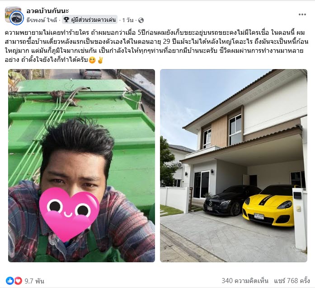Click the 1 วัน post timestamp

(128, 20)
